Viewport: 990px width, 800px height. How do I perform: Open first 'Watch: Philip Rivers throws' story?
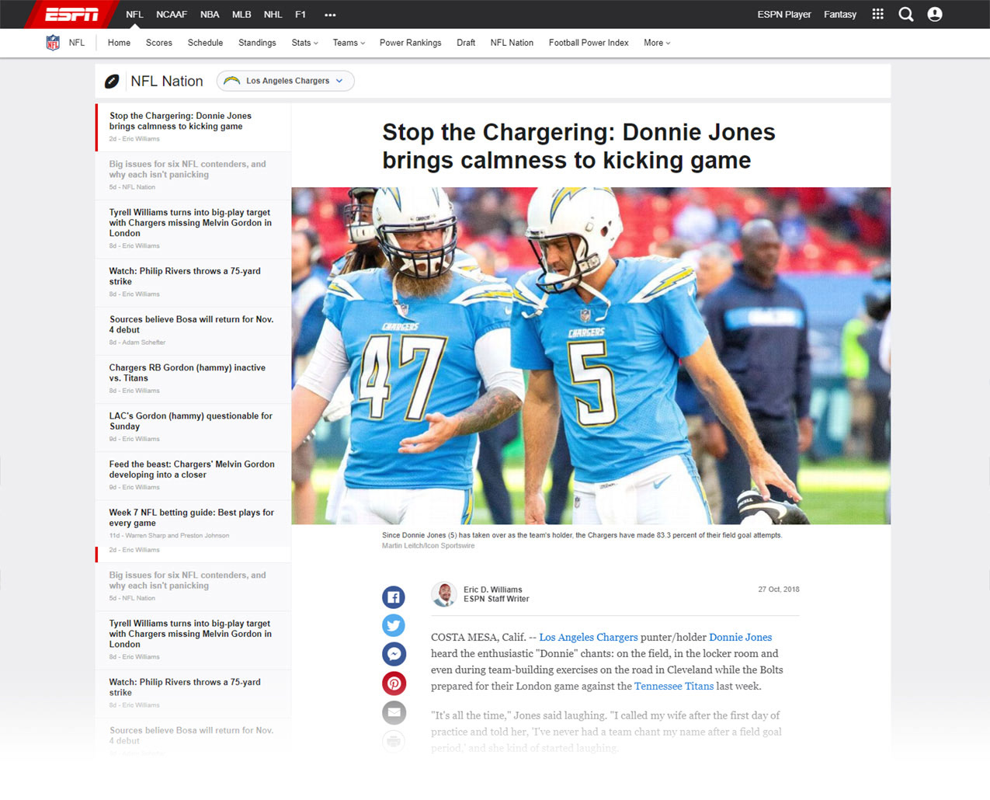194,283
